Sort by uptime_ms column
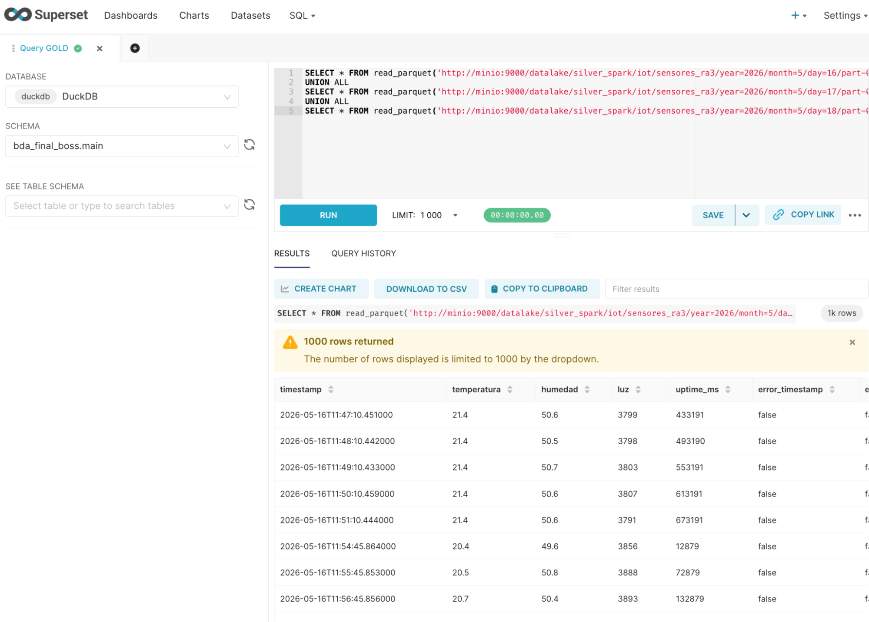 click(728, 390)
